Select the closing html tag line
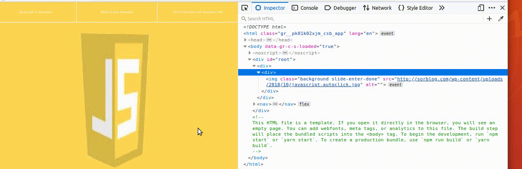This screenshot has width=522, height=169. [253, 164]
